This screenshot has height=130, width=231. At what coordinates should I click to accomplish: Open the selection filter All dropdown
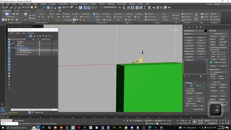[x=26, y=7]
